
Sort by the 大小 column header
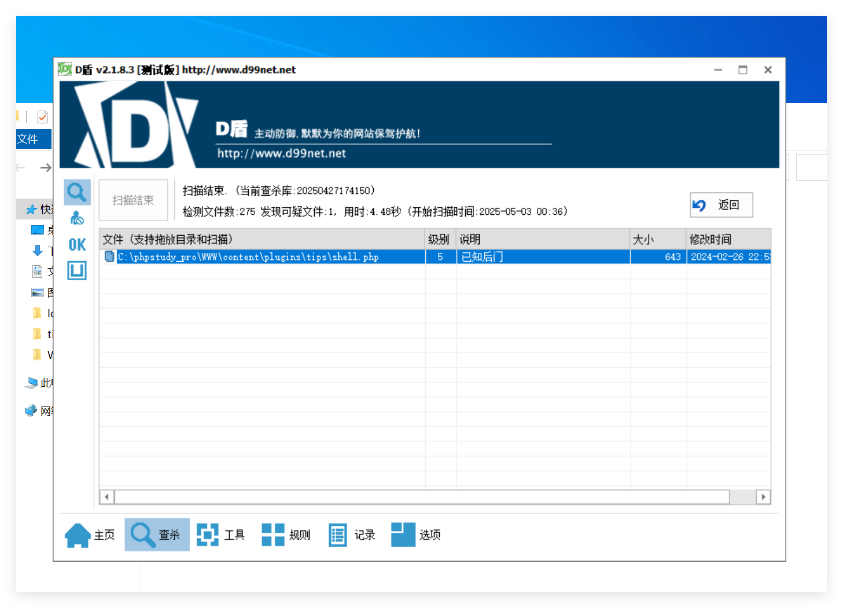click(658, 239)
